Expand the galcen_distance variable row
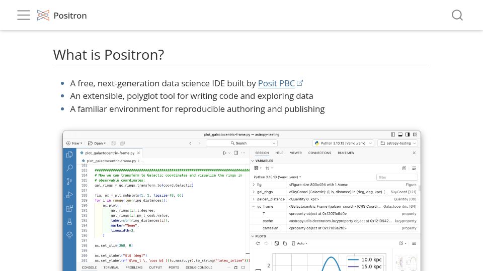This screenshot has width=483, height=271. [x=254, y=199]
